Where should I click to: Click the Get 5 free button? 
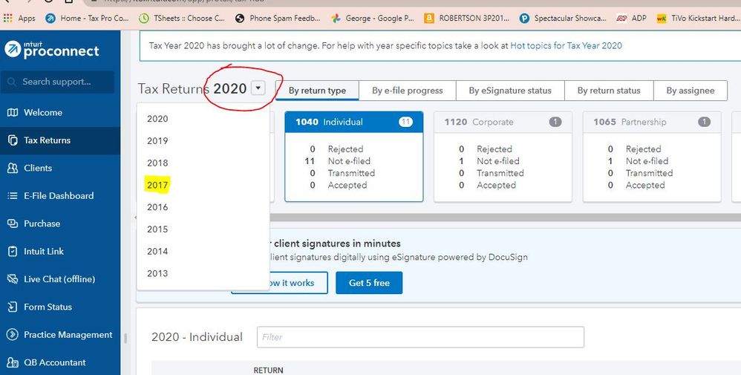pyautogui.click(x=369, y=283)
